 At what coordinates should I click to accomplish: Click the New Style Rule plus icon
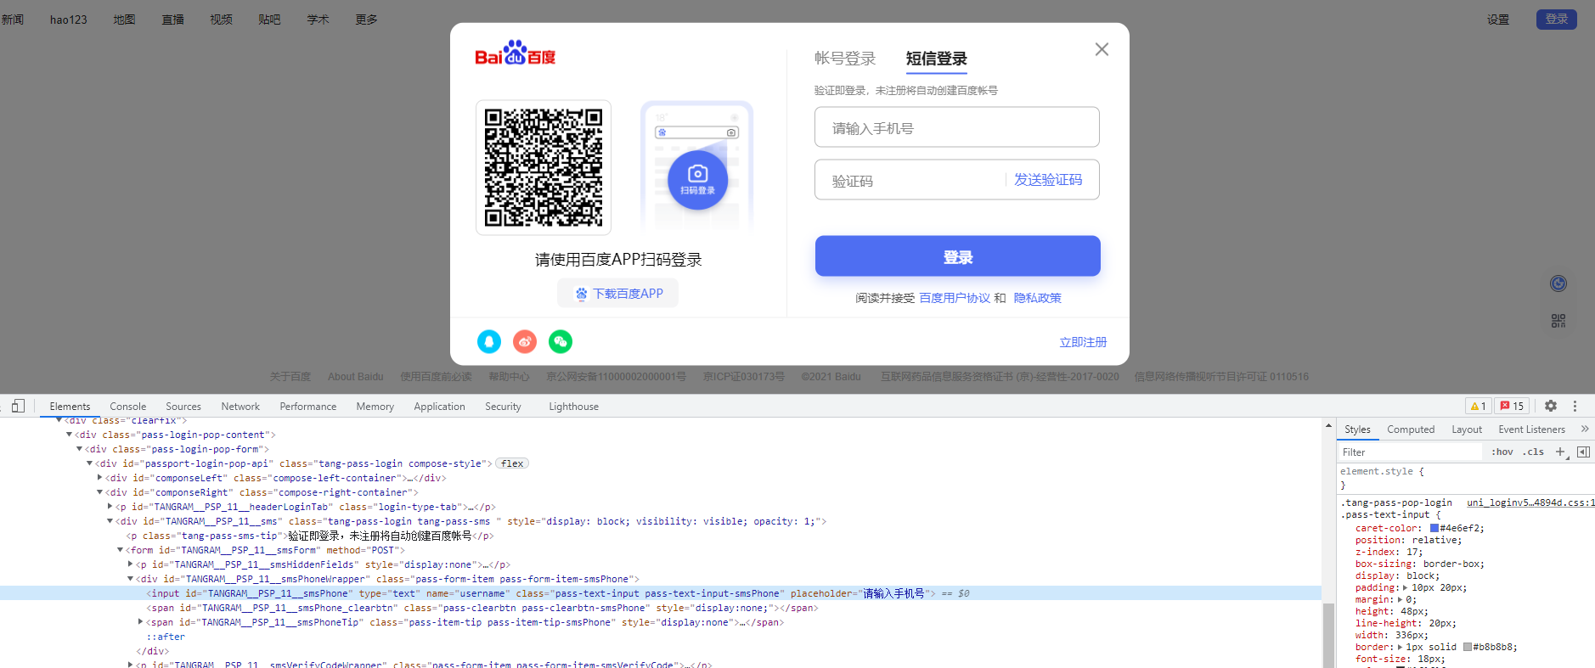point(1560,452)
